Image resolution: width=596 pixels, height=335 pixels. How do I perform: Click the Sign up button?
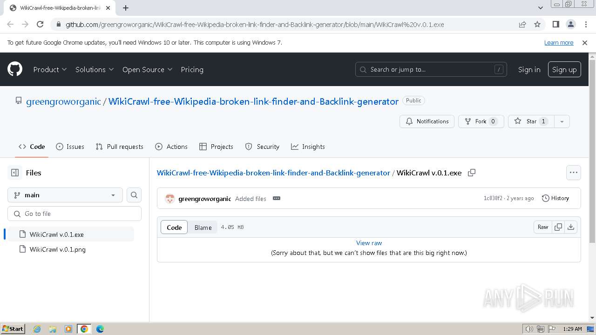tap(564, 69)
